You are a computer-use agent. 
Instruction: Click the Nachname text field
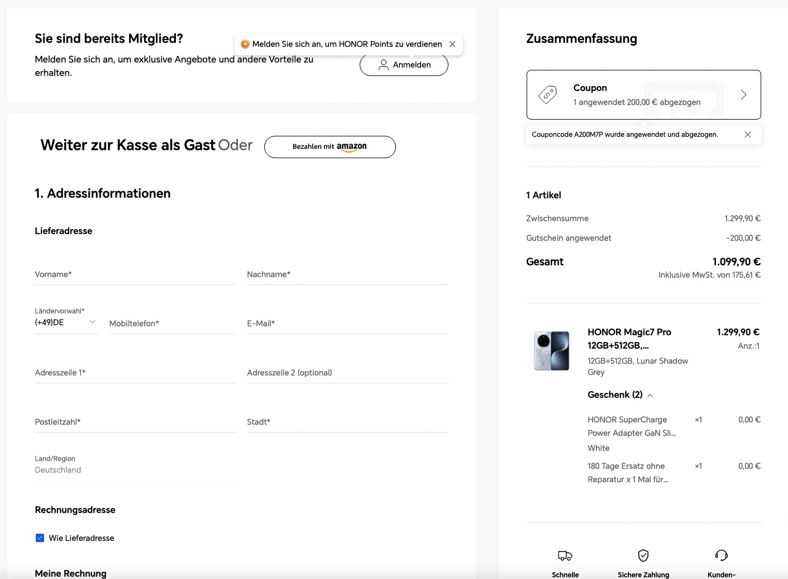348,274
